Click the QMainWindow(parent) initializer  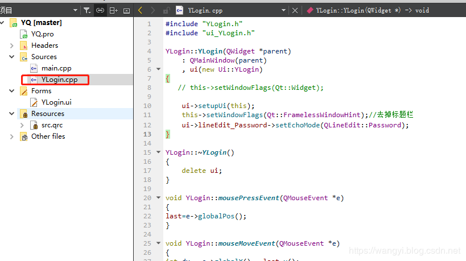pos(228,60)
